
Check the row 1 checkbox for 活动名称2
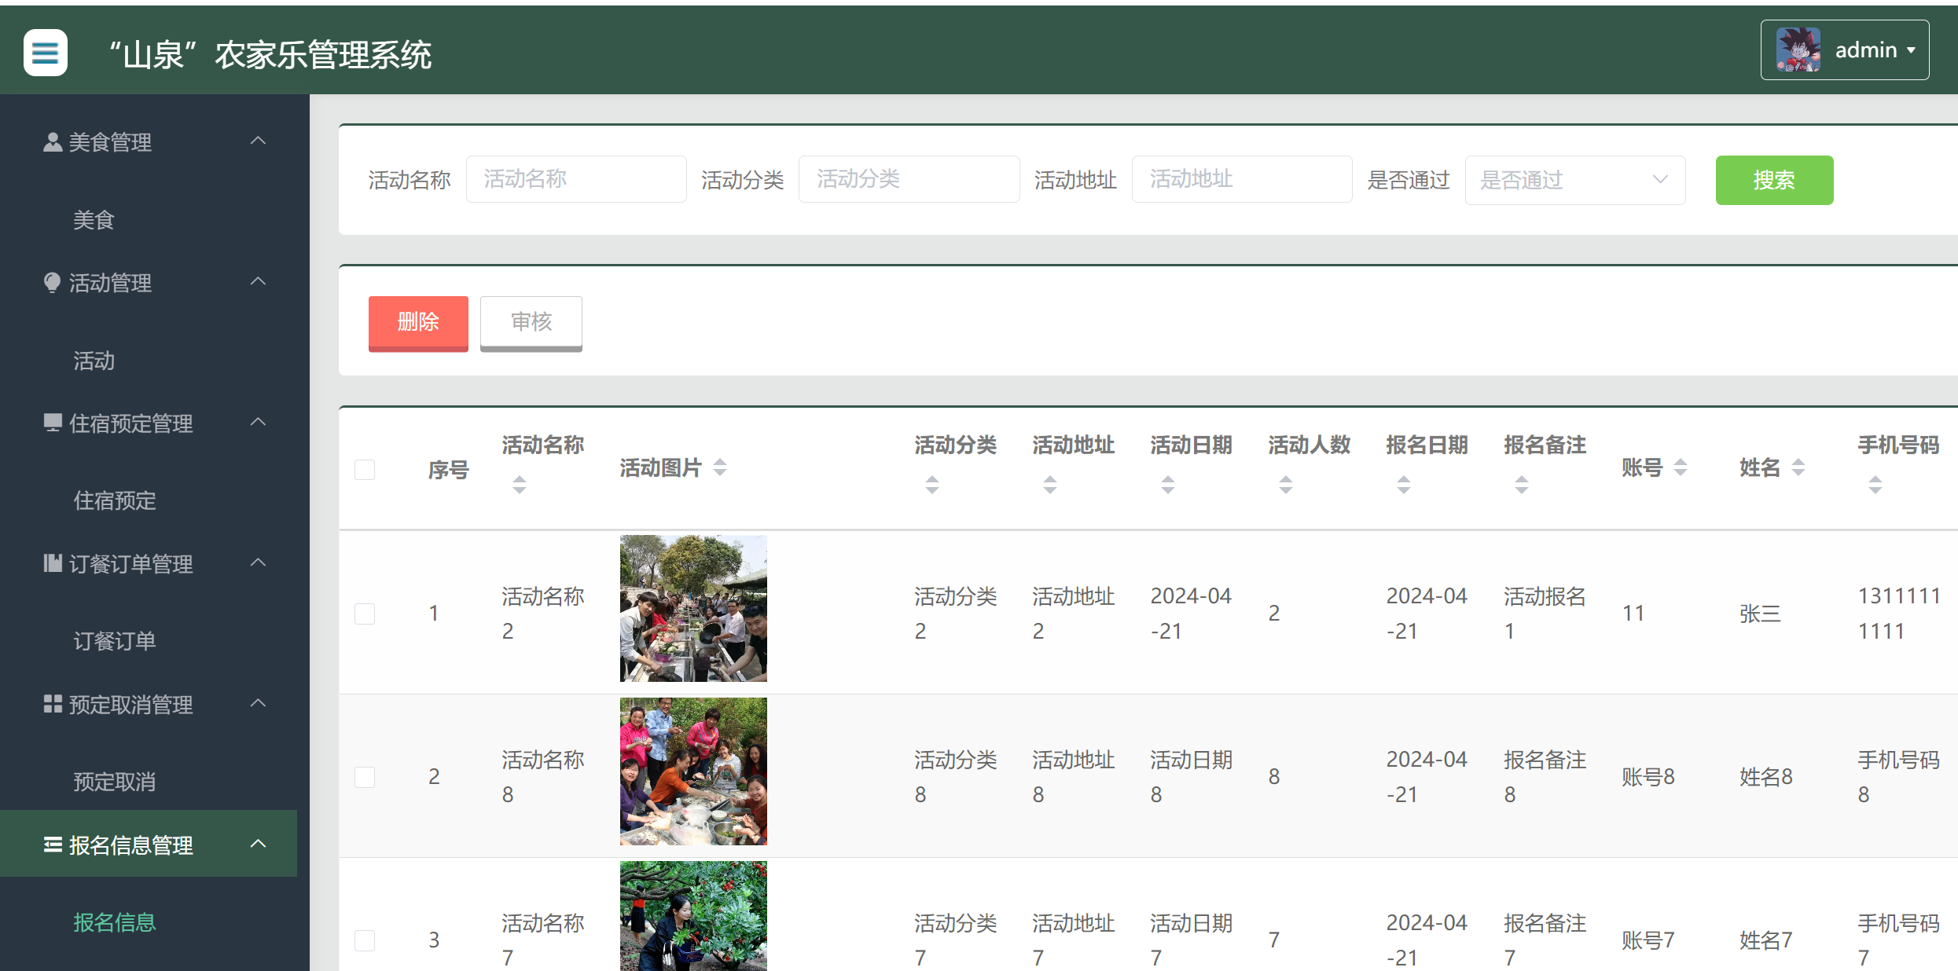pyautogui.click(x=365, y=614)
